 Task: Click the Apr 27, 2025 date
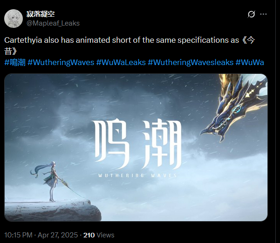pos(58,235)
